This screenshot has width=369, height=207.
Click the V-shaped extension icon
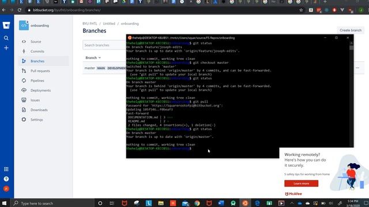pyautogui.click(x=342, y=10)
